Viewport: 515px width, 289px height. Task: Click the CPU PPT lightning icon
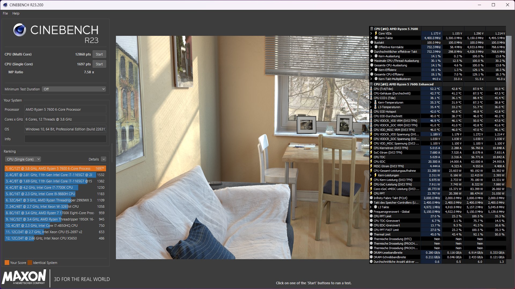point(371,193)
